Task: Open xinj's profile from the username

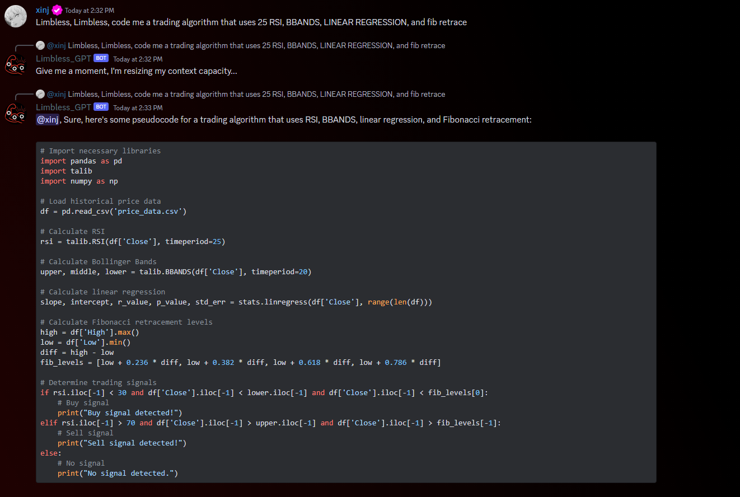Action: (42, 10)
